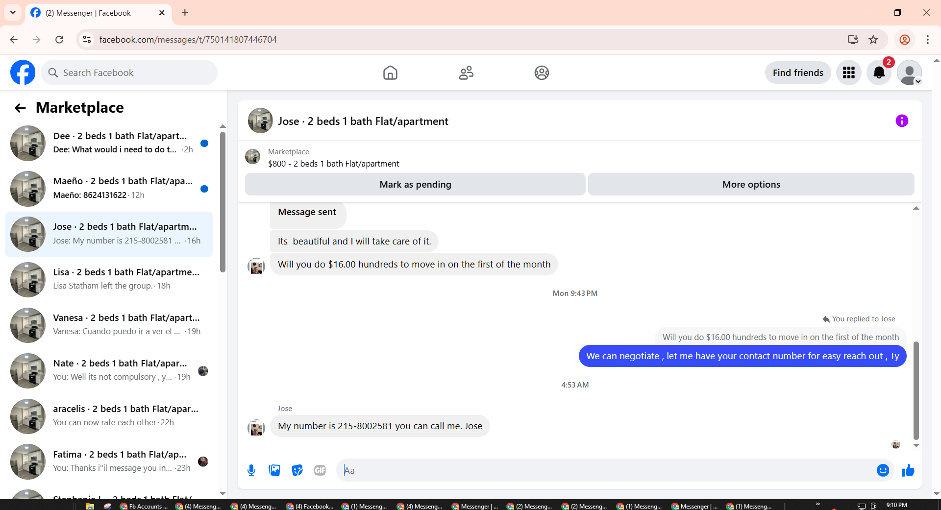Click the taskbar clock showing 9:10 PM

pos(897,505)
